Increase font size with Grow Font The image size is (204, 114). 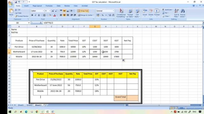(x=53, y=11)
